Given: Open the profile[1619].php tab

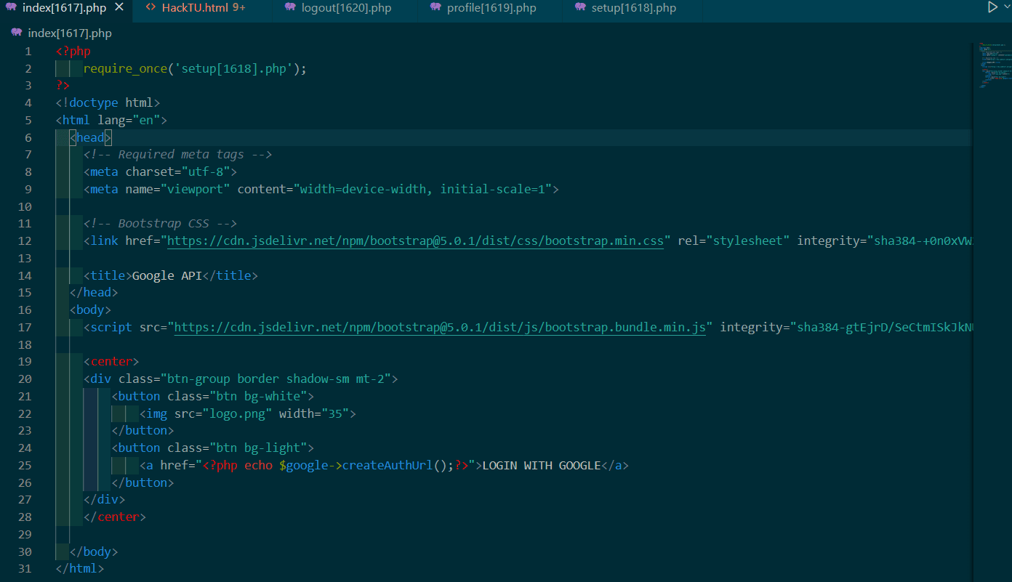Looking at the screenshot, I should pyautogui.click(x=491, y=8).
